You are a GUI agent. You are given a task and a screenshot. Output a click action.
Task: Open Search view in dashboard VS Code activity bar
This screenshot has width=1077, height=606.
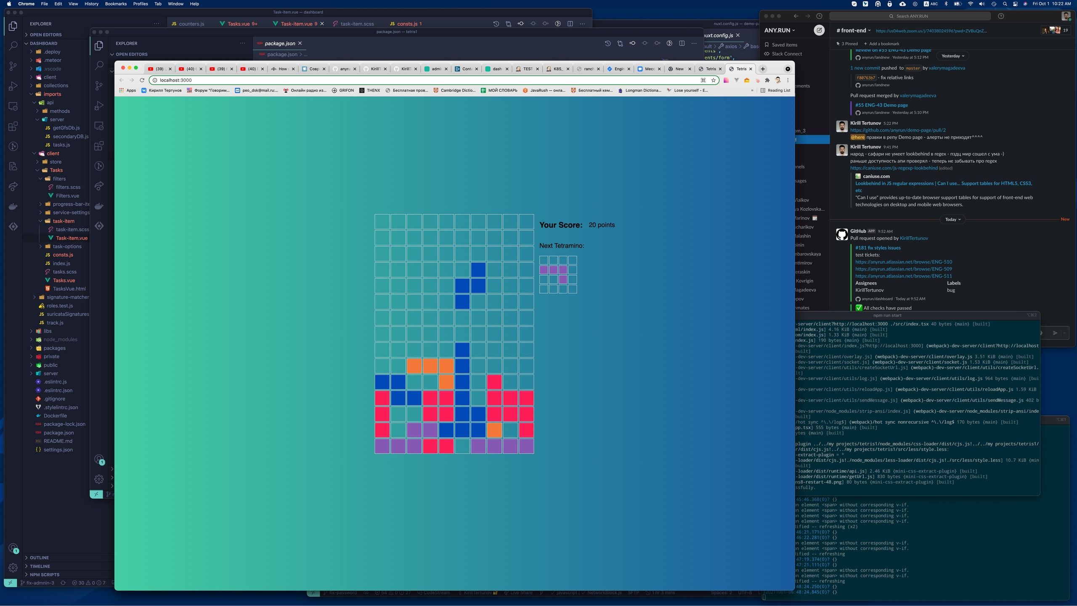coord(13,46)
